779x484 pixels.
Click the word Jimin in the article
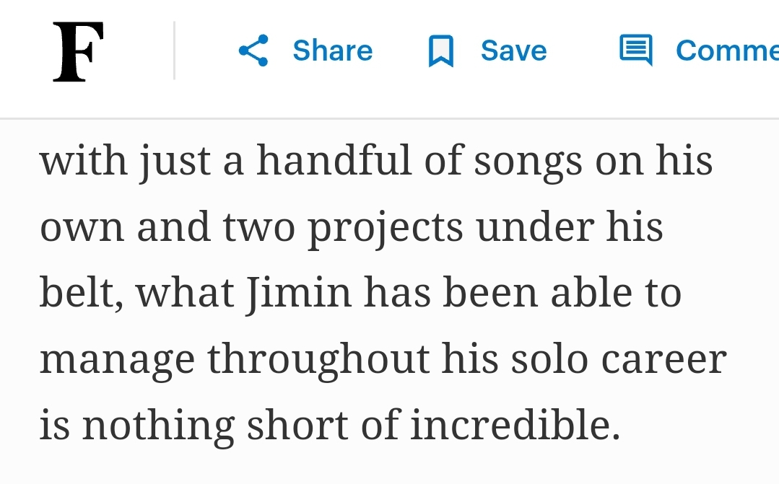coord(298,294)
